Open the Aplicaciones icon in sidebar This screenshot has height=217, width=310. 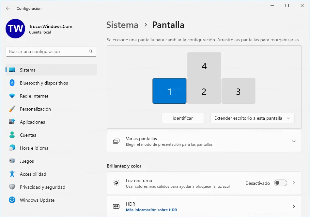pyautogui.click(x=12, y=122)
